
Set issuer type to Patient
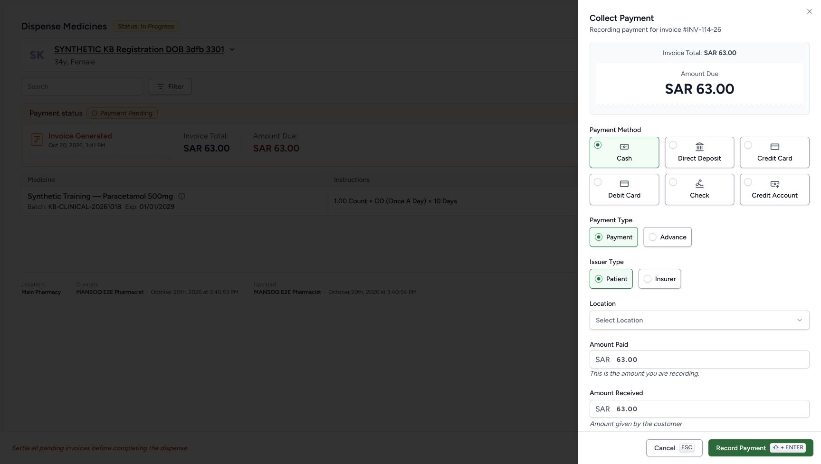pos(611,279)
